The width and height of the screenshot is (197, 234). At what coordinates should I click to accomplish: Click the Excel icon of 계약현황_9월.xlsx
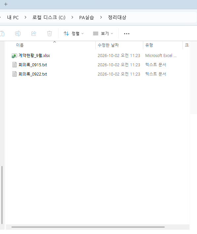(15, 56)
